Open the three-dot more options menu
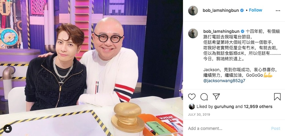 [278, 11]
